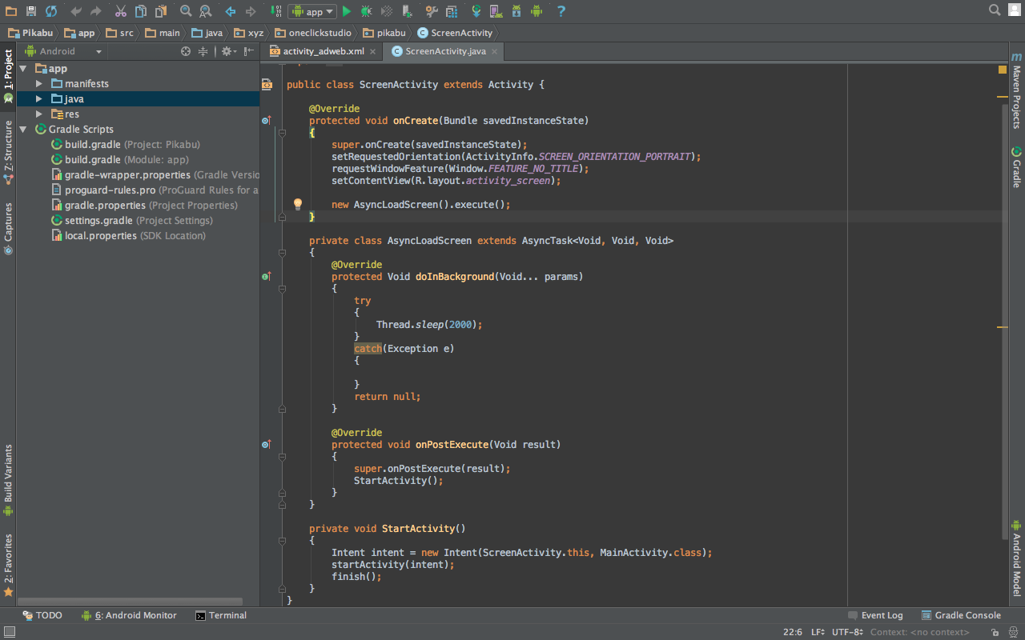The width and height of the screenshot is (1025, 640).
Task: Open the Project Structure icon
Action: coord(452,11)
